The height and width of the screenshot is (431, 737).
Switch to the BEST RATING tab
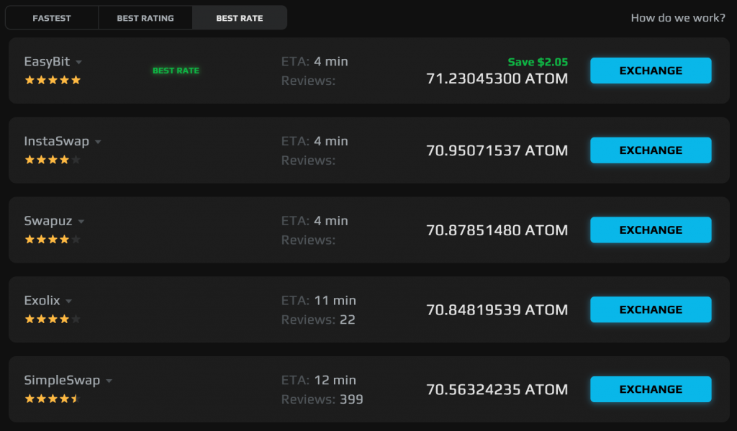pyautogui.click(x=145, y=18)
